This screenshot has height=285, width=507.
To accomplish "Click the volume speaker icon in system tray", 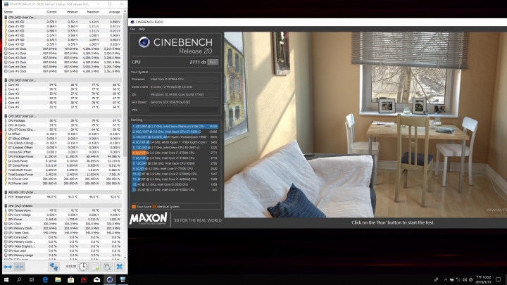I will (x=465, y=280).
